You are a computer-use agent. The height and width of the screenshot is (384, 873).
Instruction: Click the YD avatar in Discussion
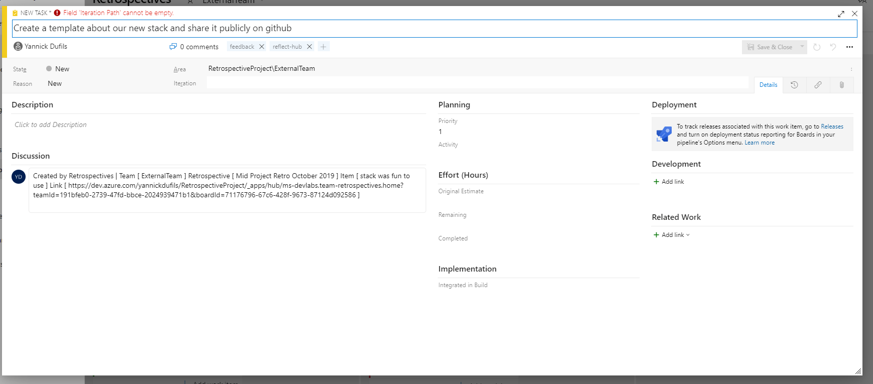click(19, 177)
